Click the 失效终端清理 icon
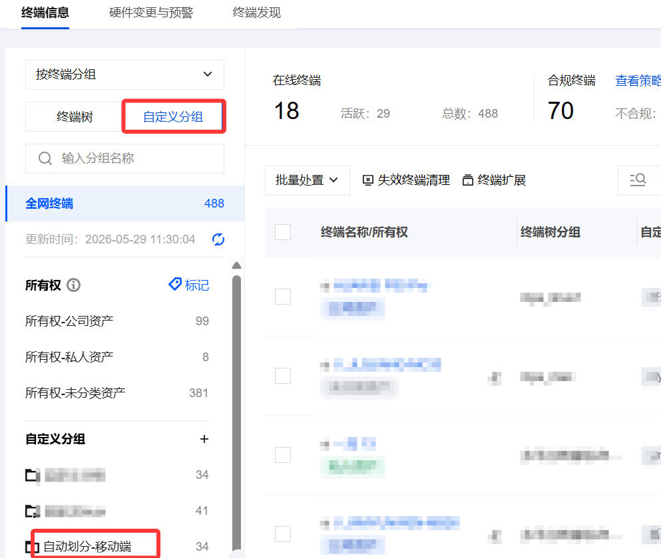This screenshot has width=661, height=558. pyautogui.click(x=367, y=180)
